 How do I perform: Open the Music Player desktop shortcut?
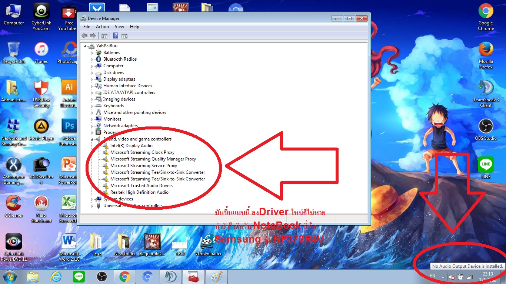41,130
